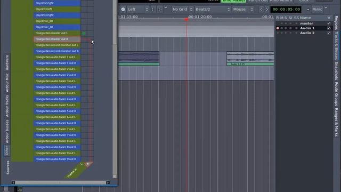Image resolution: width=341 pixels, height=192 pixels.
Task: Select rosegarden:audio fader 9 out R row
Action: pos(57,159)
